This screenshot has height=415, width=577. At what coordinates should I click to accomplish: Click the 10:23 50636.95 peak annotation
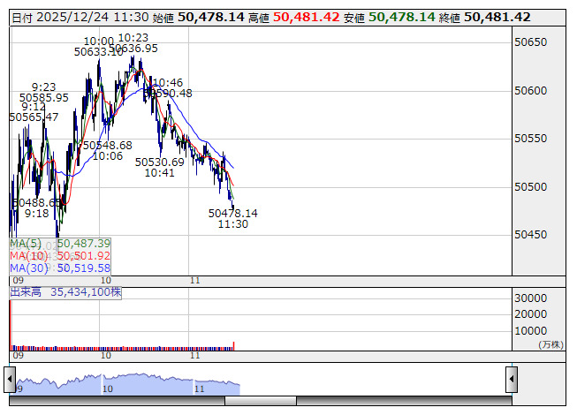tap(133, 43)
